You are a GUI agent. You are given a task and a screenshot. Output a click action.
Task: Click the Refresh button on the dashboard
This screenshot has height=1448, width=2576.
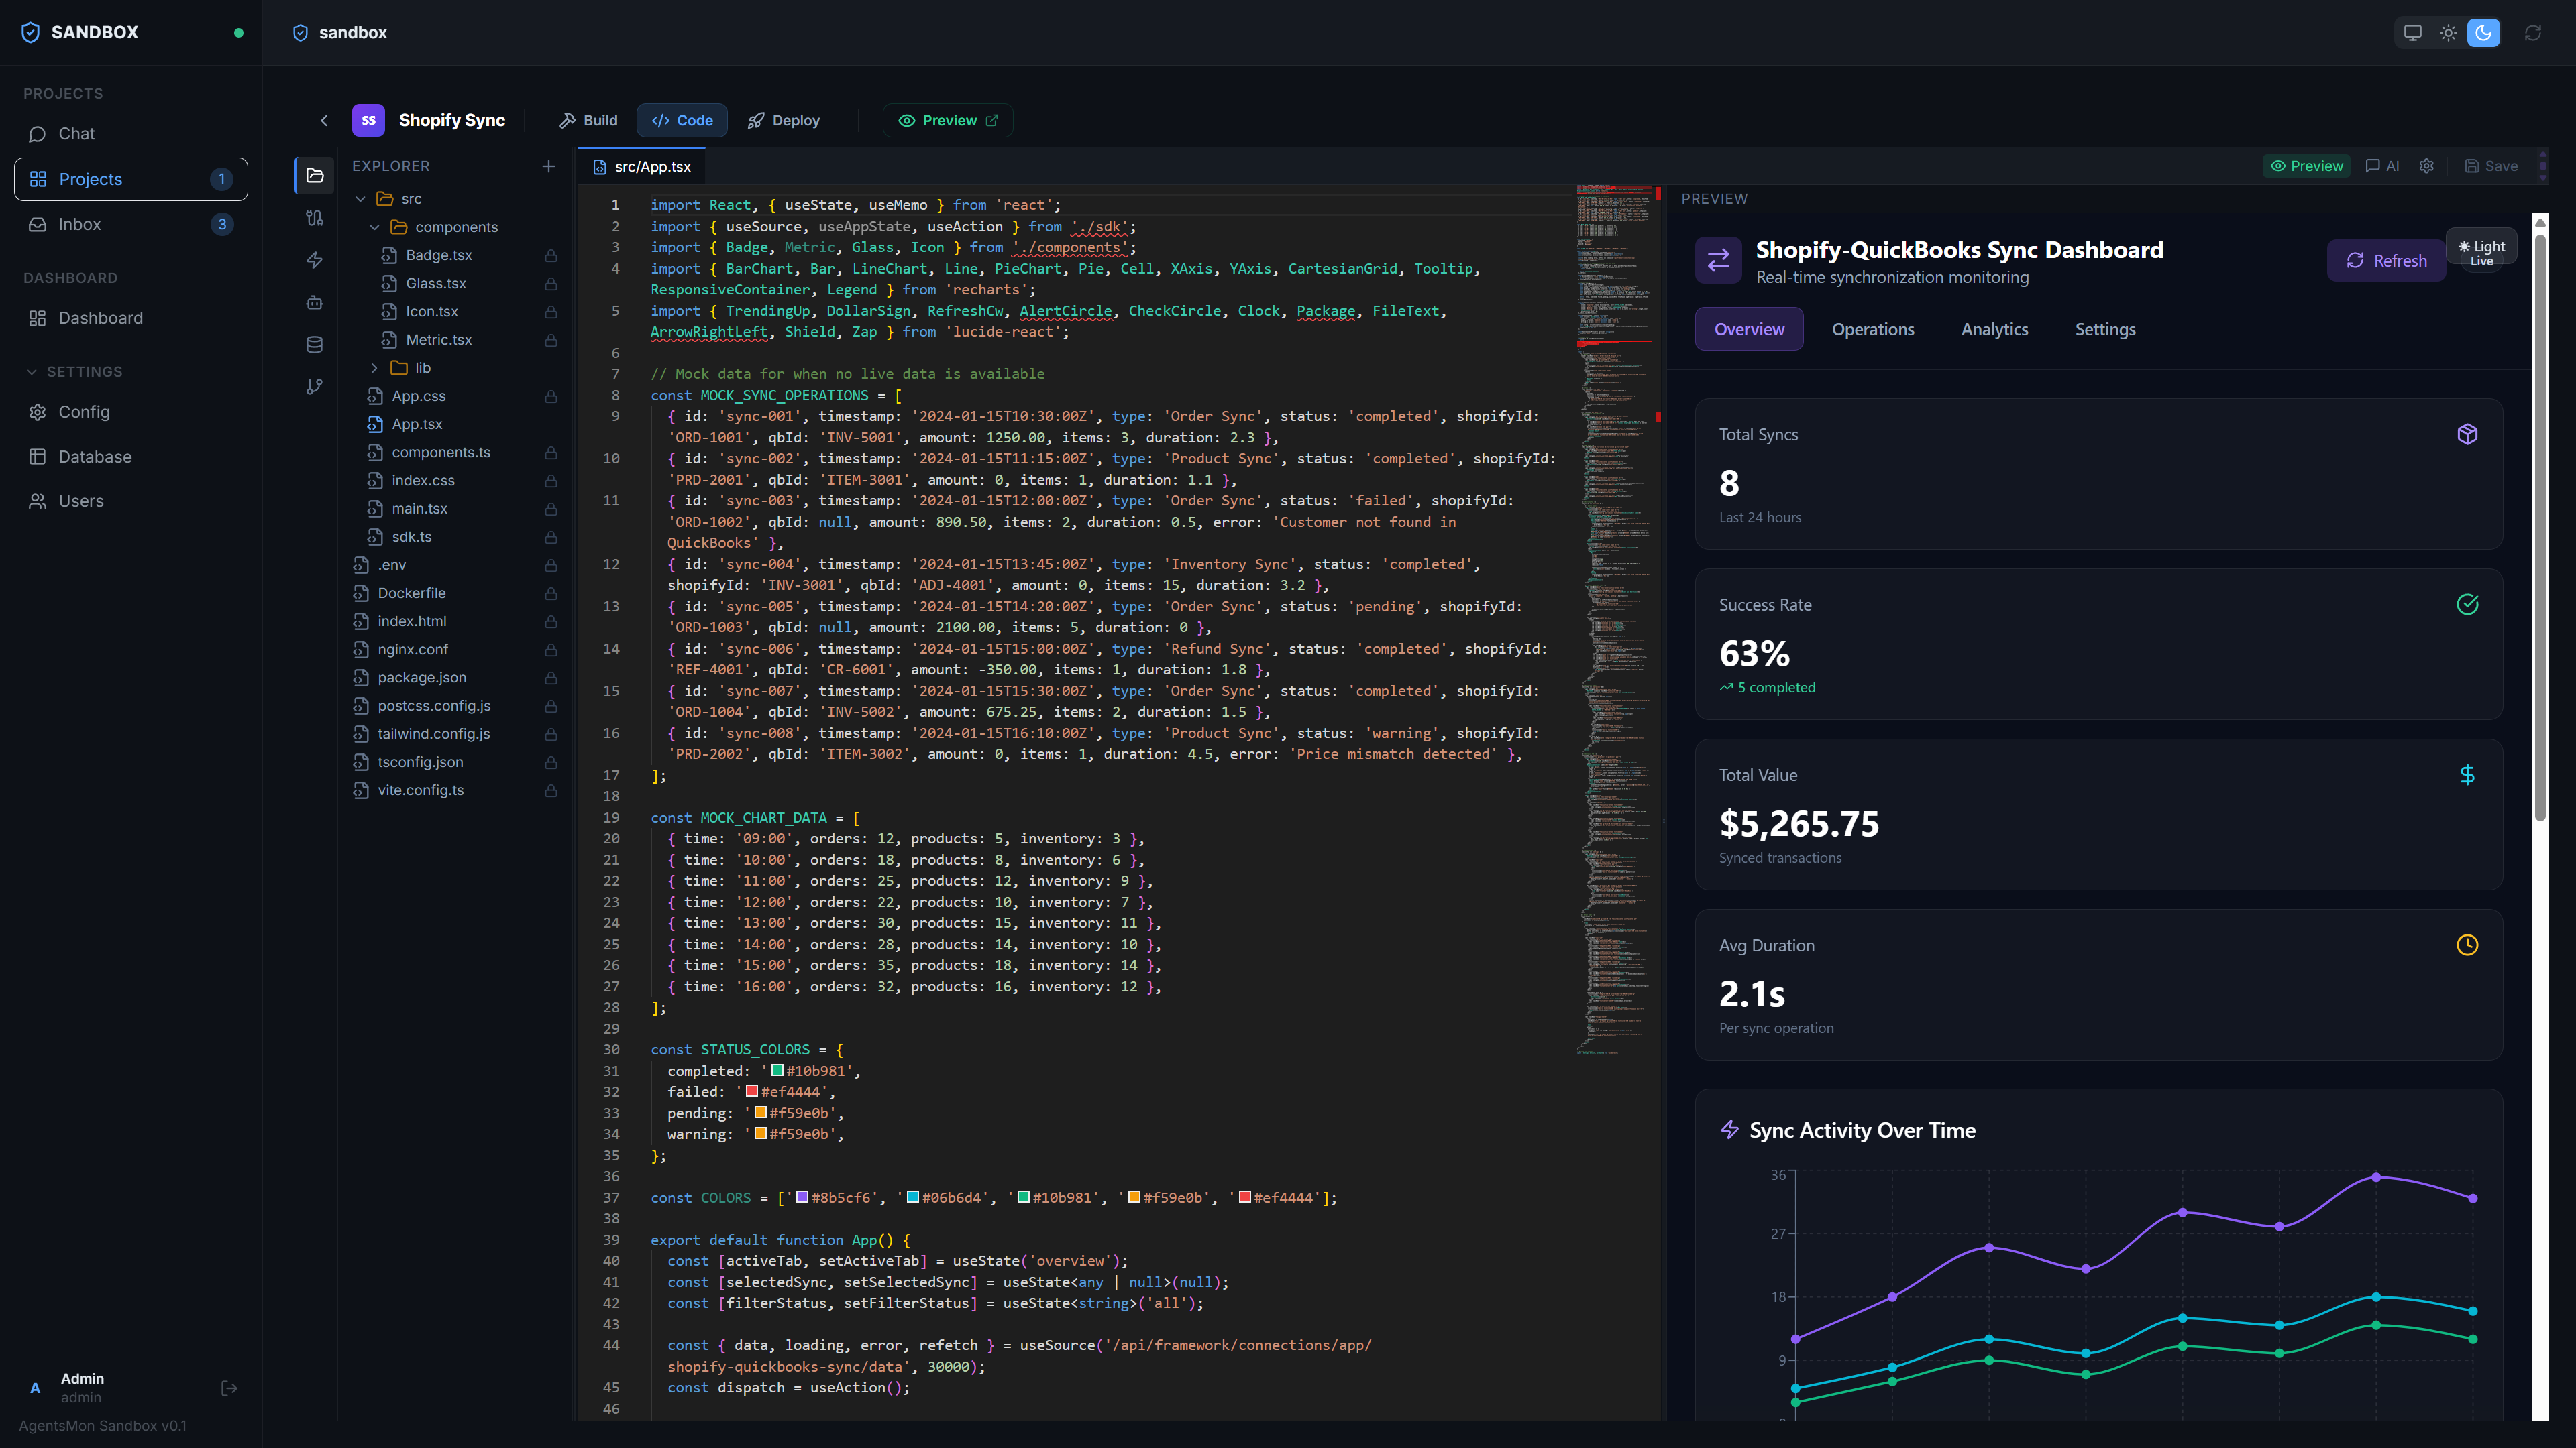2386,260
